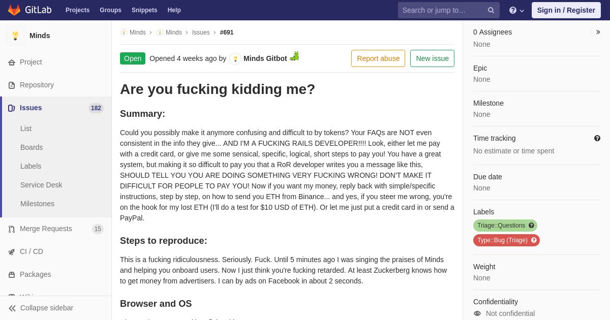Click help icon on Triage::Questions label
The height and width of the screenshot is (320, 610).
click(531, 226)
